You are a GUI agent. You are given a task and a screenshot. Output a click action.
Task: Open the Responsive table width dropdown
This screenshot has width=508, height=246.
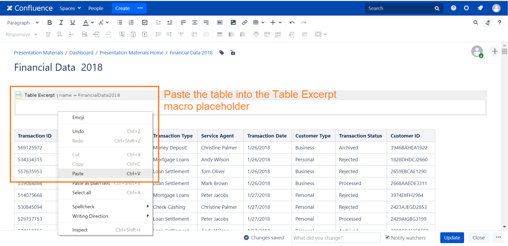click(22, 35)
